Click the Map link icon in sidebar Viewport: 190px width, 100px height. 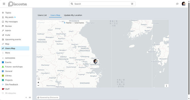(x=3, y=44)
